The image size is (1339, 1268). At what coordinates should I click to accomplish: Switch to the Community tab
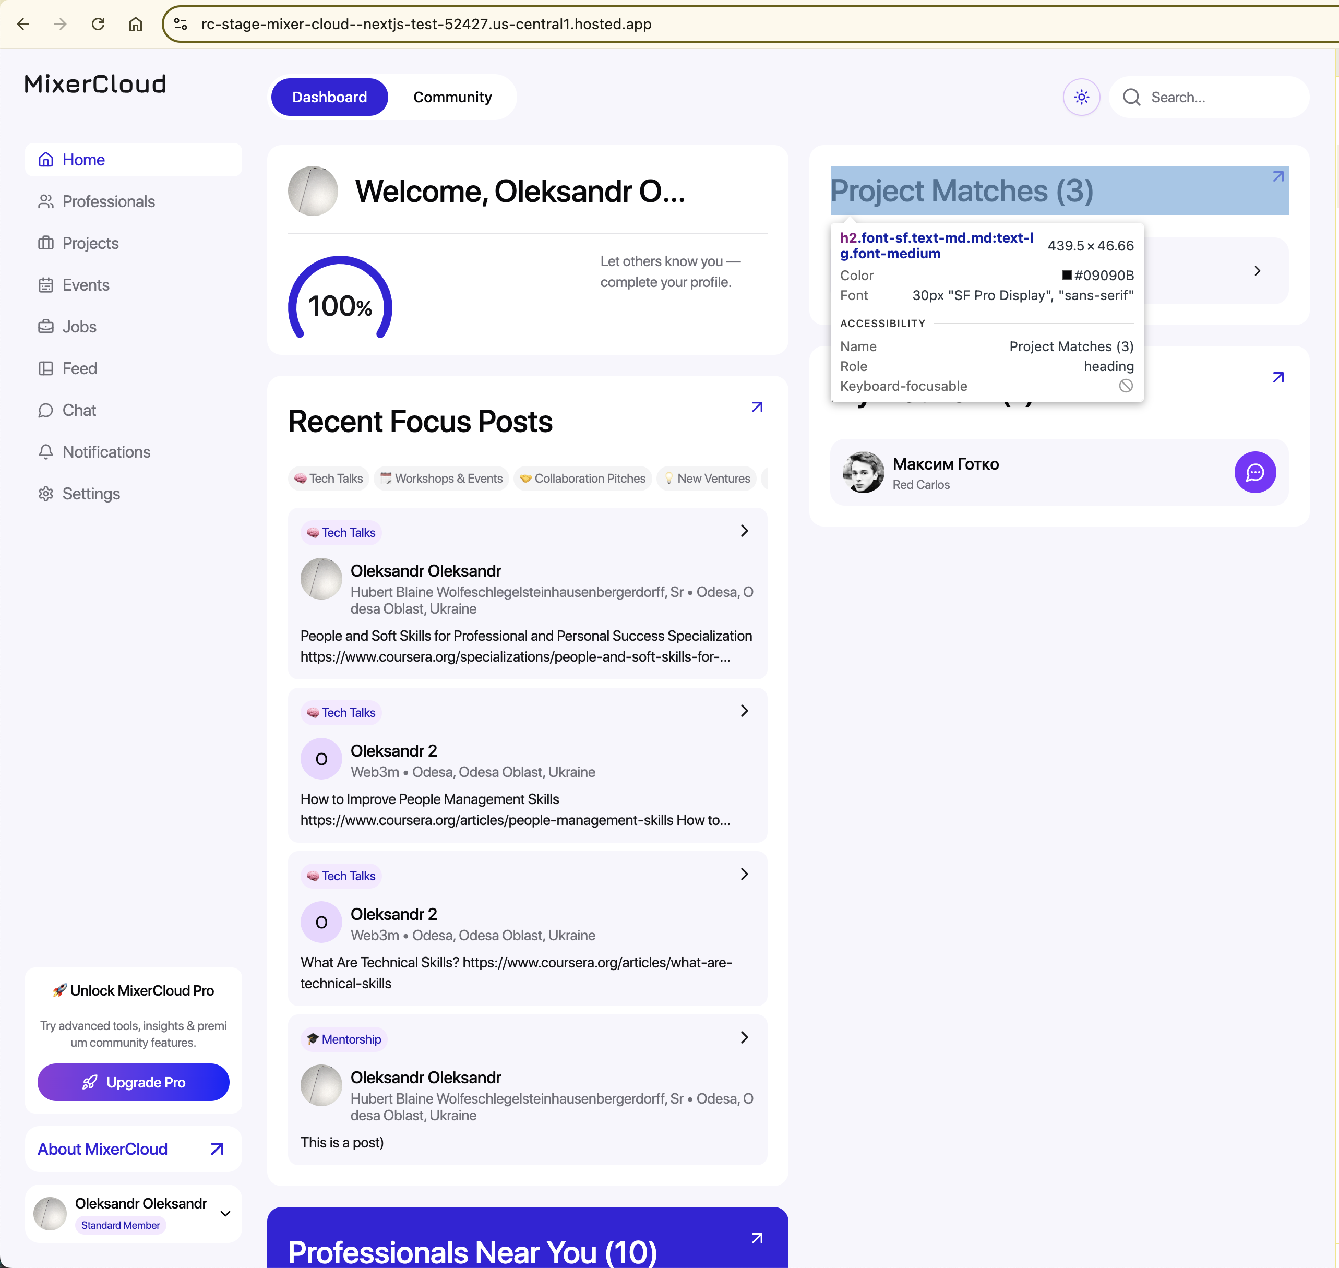(452, 98)
